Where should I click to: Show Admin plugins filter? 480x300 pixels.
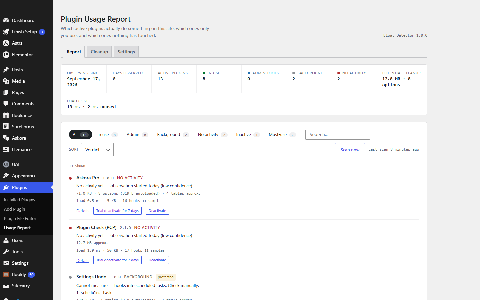pyautogui.click(x=137, y=135)
